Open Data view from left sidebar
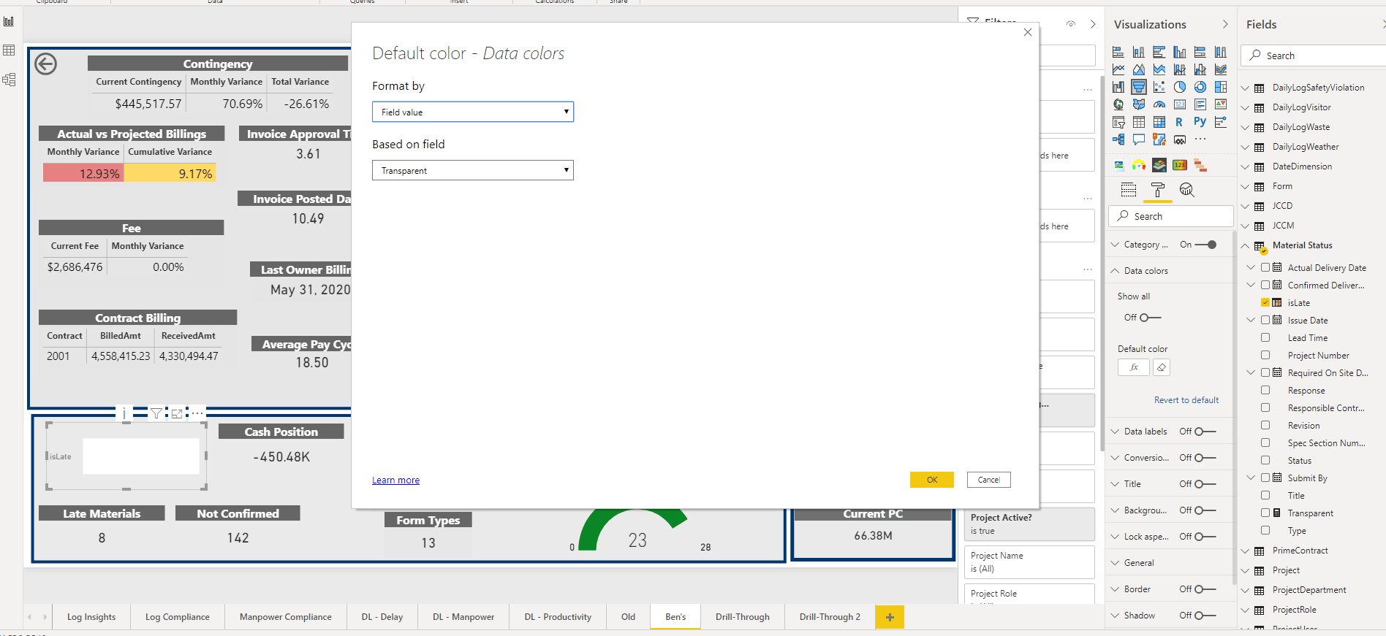This screenshot has height=636, width=1386. 9,50
